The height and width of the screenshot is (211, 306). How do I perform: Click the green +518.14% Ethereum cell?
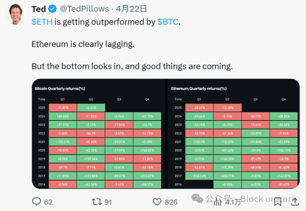pos(199,176)
